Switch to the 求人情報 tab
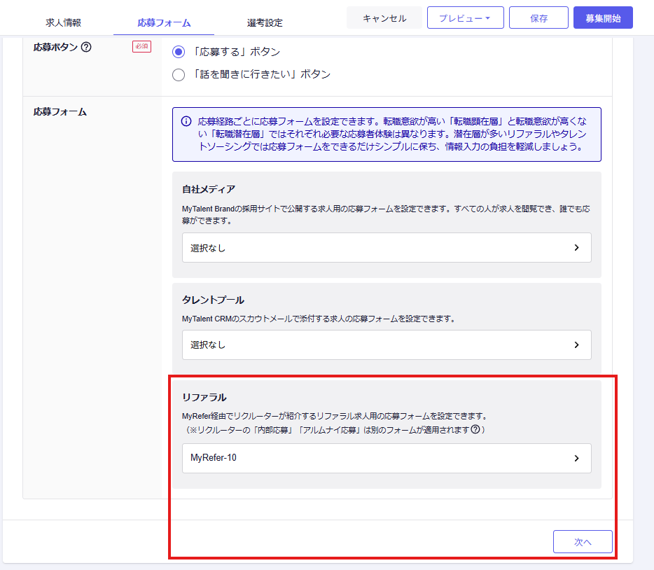Image resolution: width=654 pixels, height=570 pixels. pos(63,22)
